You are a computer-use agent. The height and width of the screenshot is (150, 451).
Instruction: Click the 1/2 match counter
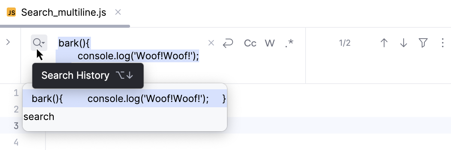tap(345, 43)
